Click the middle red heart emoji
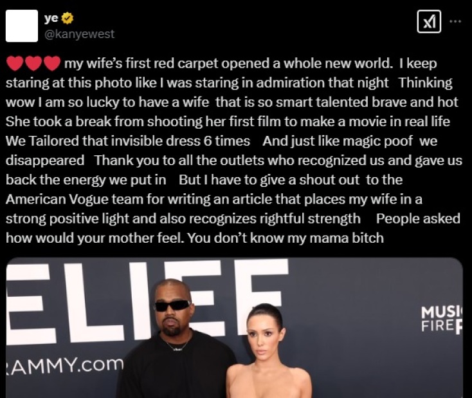This screenshot has height=398, width=472. (33, 64)
